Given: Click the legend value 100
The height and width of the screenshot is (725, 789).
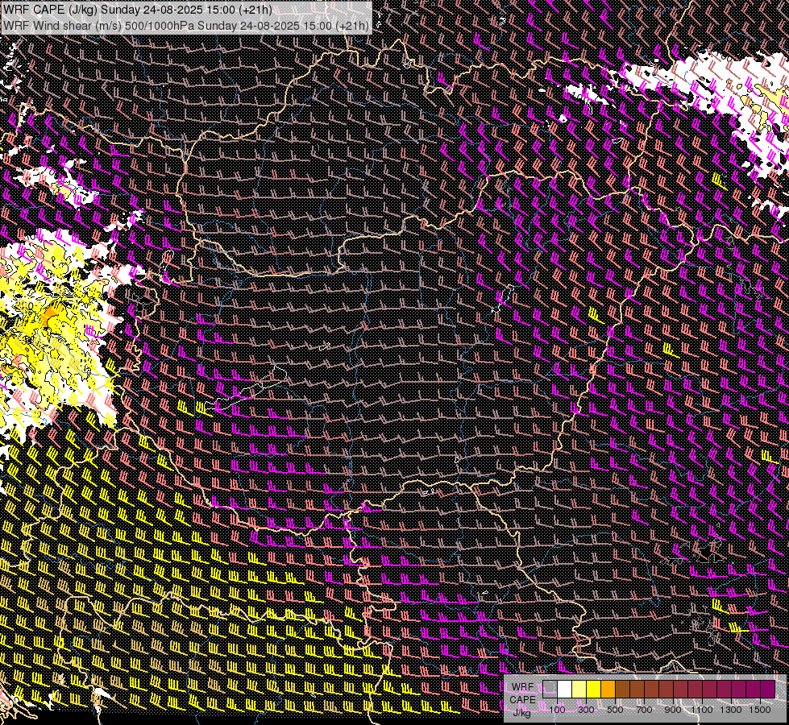Looking at the screenshot, I should (558, 710).
